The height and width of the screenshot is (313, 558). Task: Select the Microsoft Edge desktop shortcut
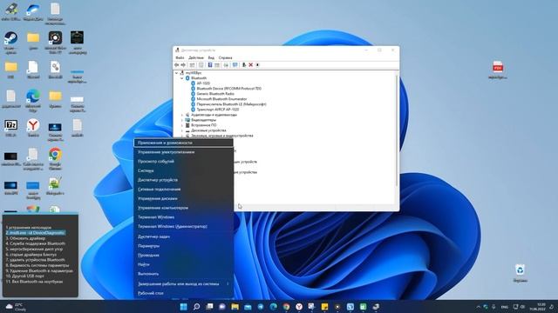(x=33, y=101)
